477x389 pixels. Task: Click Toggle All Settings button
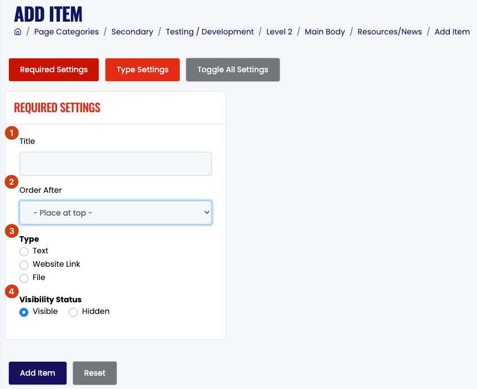[233, 69]
